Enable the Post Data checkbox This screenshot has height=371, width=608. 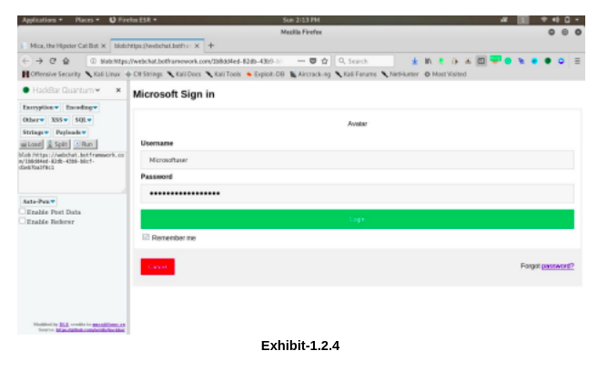pyautogui.click(x=23, y=212)
